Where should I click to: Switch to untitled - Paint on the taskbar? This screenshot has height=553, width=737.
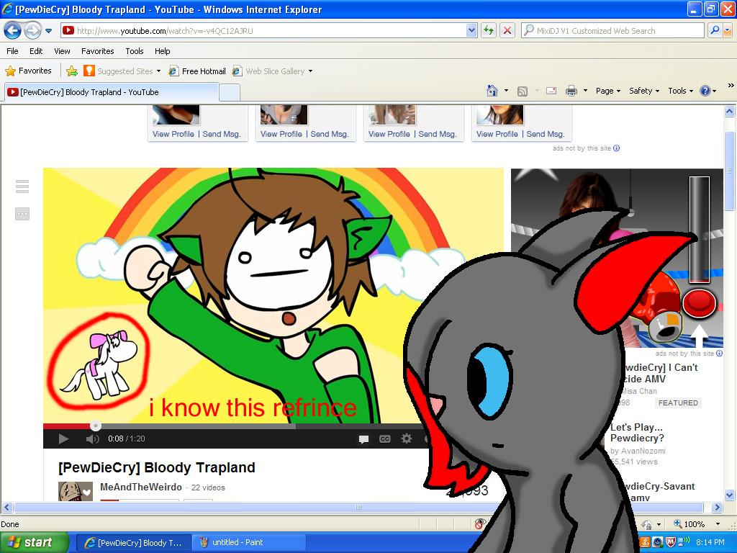(x=248, y=542)
